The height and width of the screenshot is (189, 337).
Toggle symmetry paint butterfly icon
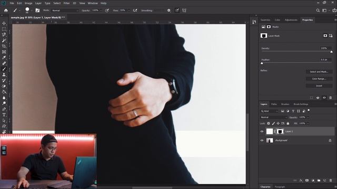184,10
